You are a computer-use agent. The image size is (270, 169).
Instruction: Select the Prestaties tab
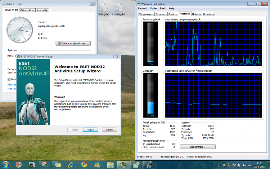pyautogui.click(x=185, y=14)
